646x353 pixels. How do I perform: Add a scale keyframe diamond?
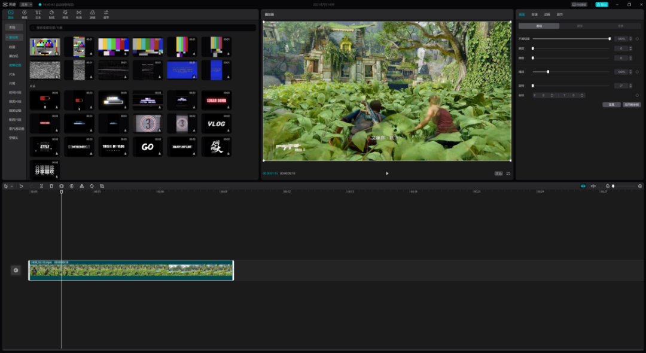click(637, 72)
